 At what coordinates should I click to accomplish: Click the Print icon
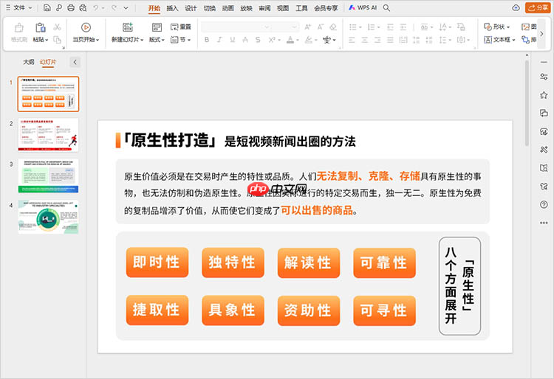71,8
